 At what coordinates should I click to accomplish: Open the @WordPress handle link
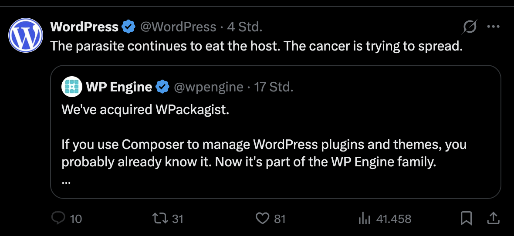[x=178, y=27]
